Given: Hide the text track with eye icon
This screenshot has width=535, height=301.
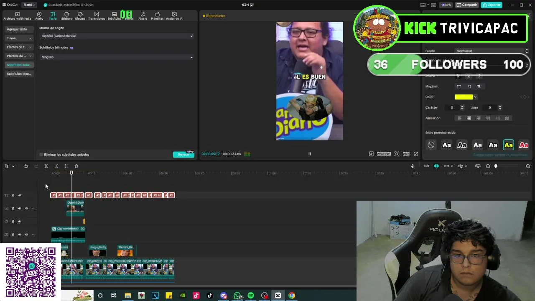Looking at the screenshot, I should (x=20, y=195).
